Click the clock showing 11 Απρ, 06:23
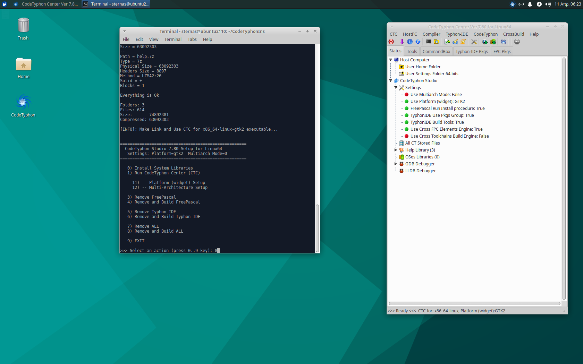583x364 pixels. [568, 4]
